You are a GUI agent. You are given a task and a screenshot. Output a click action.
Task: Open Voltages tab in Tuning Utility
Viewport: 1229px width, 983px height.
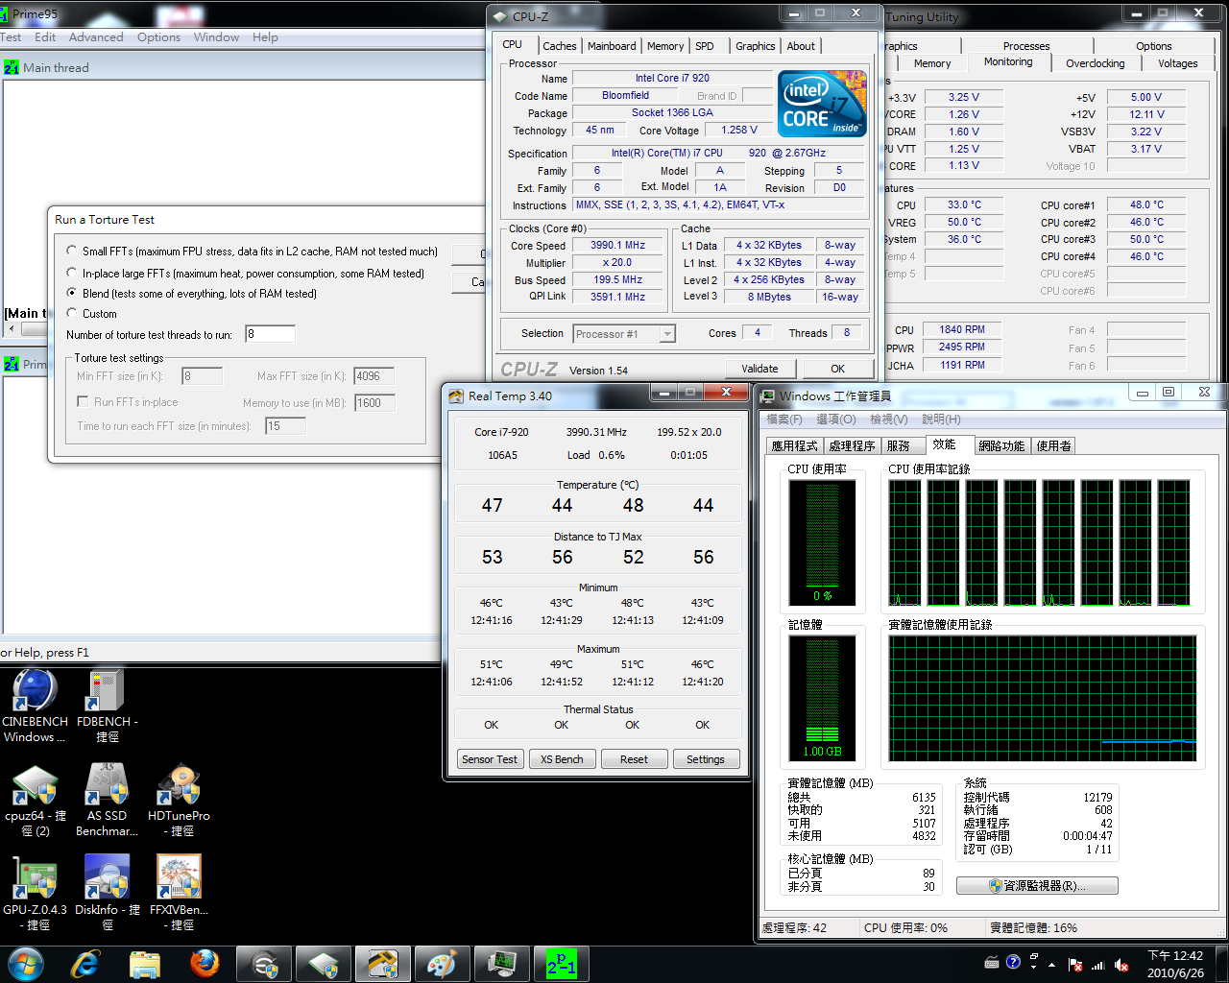[x=1177, y=63]
